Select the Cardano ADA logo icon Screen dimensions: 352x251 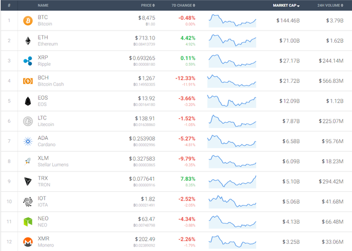pyautogui.click(x=28, y=141)
